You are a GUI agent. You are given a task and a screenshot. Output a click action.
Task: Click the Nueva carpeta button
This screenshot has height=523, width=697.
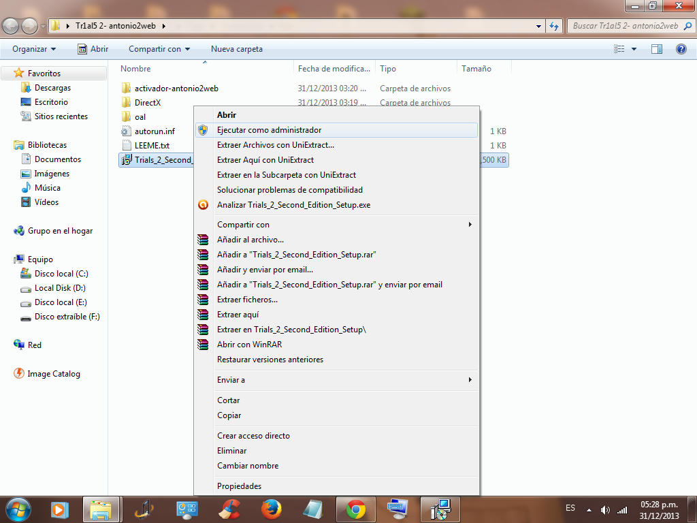[x=236, y=49]
